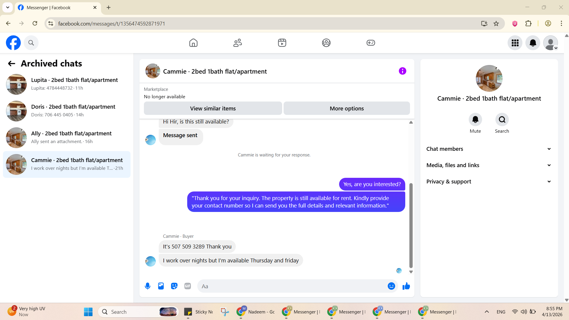Open the clock showing 8:55 PM
Viewport: 569px width, 320px height.
(x=552, y=312)
